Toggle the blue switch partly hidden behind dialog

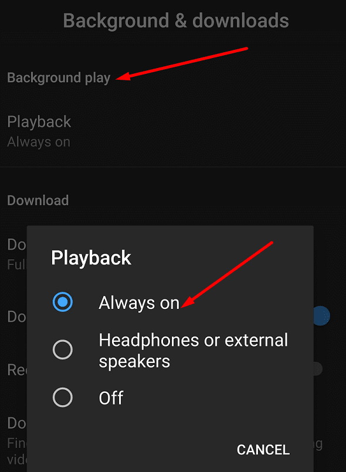click(x=321, y=316)
